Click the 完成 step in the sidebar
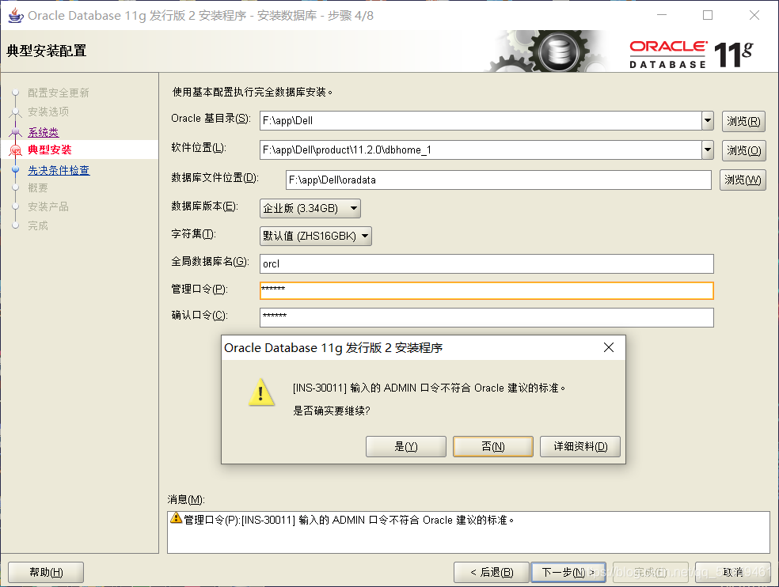779x587 pixels. [x=38, y=225]
